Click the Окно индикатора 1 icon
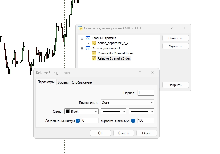220x154 pixels. [x=88, y=48]
